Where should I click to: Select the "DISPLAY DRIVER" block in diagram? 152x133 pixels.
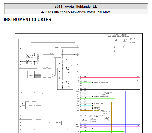coord(31,75)
